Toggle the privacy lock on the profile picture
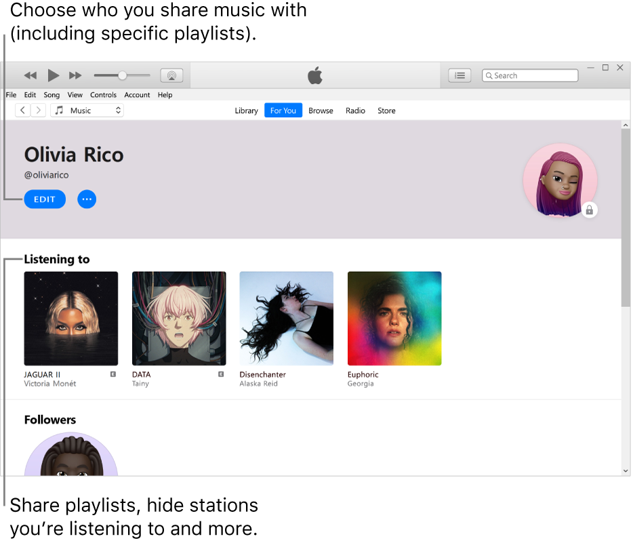633x543 pixels. pos(590,210)
